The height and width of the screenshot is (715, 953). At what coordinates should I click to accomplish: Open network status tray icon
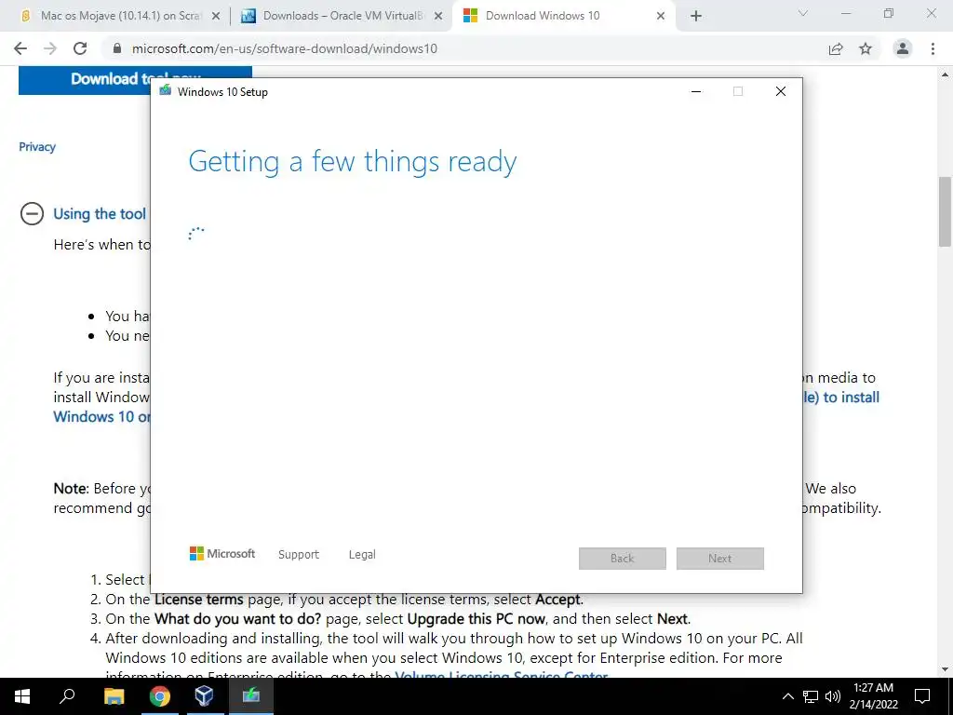point(811,696)
